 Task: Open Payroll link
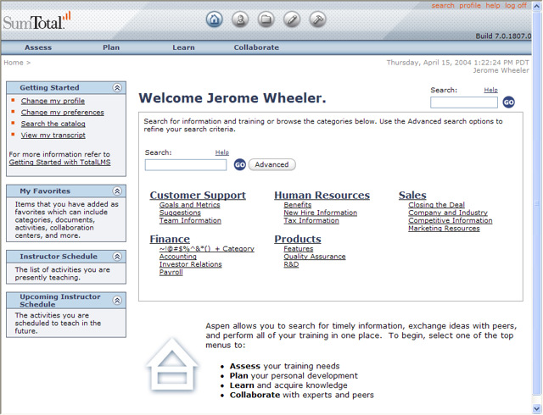(x=171, y=273)
